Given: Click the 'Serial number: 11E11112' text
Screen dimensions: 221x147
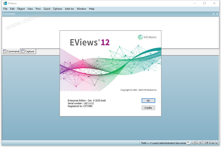Looking at the screenshot, I should coord(81,103).
